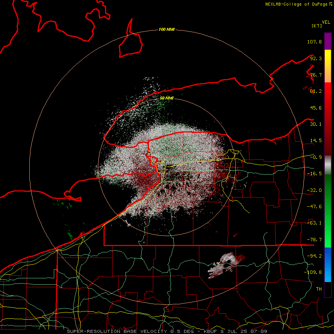334x334 pixels.
Task: Click the 100 NMI range ring label
Action: pos(167,29)
